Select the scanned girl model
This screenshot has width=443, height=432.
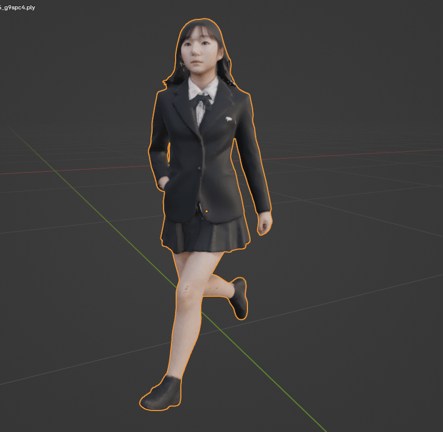pyautogui.click(x=204, y=157)
